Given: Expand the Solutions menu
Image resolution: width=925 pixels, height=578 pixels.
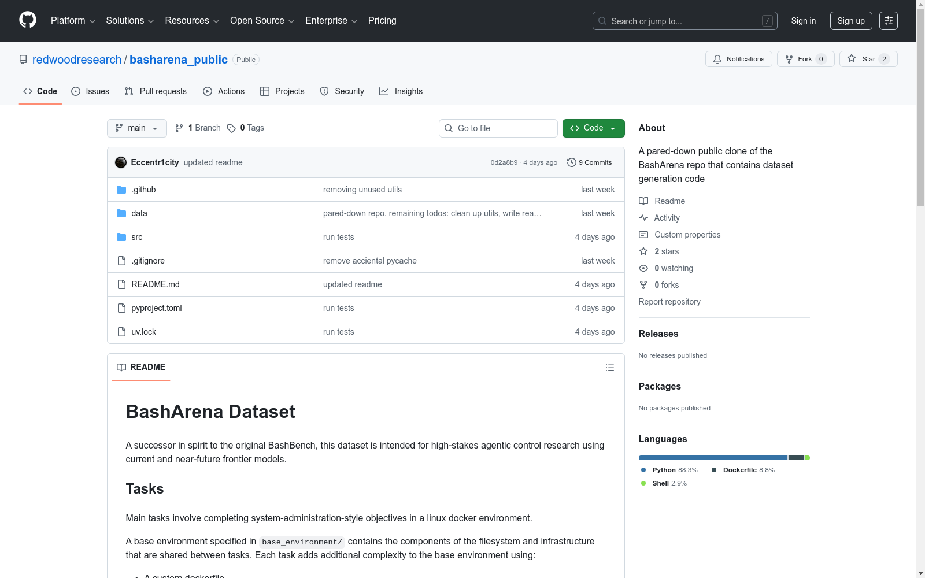Looking at the screenshot, I should coord(130,21).
